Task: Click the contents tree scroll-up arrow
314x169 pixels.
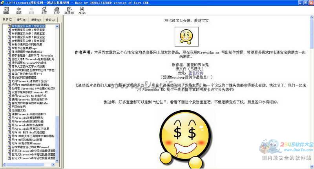Action: tap(57, 26)
